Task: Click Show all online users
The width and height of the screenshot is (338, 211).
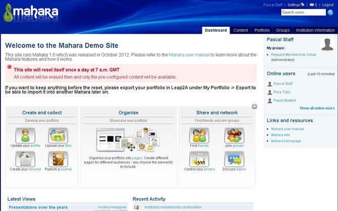Action: point(317,108)
